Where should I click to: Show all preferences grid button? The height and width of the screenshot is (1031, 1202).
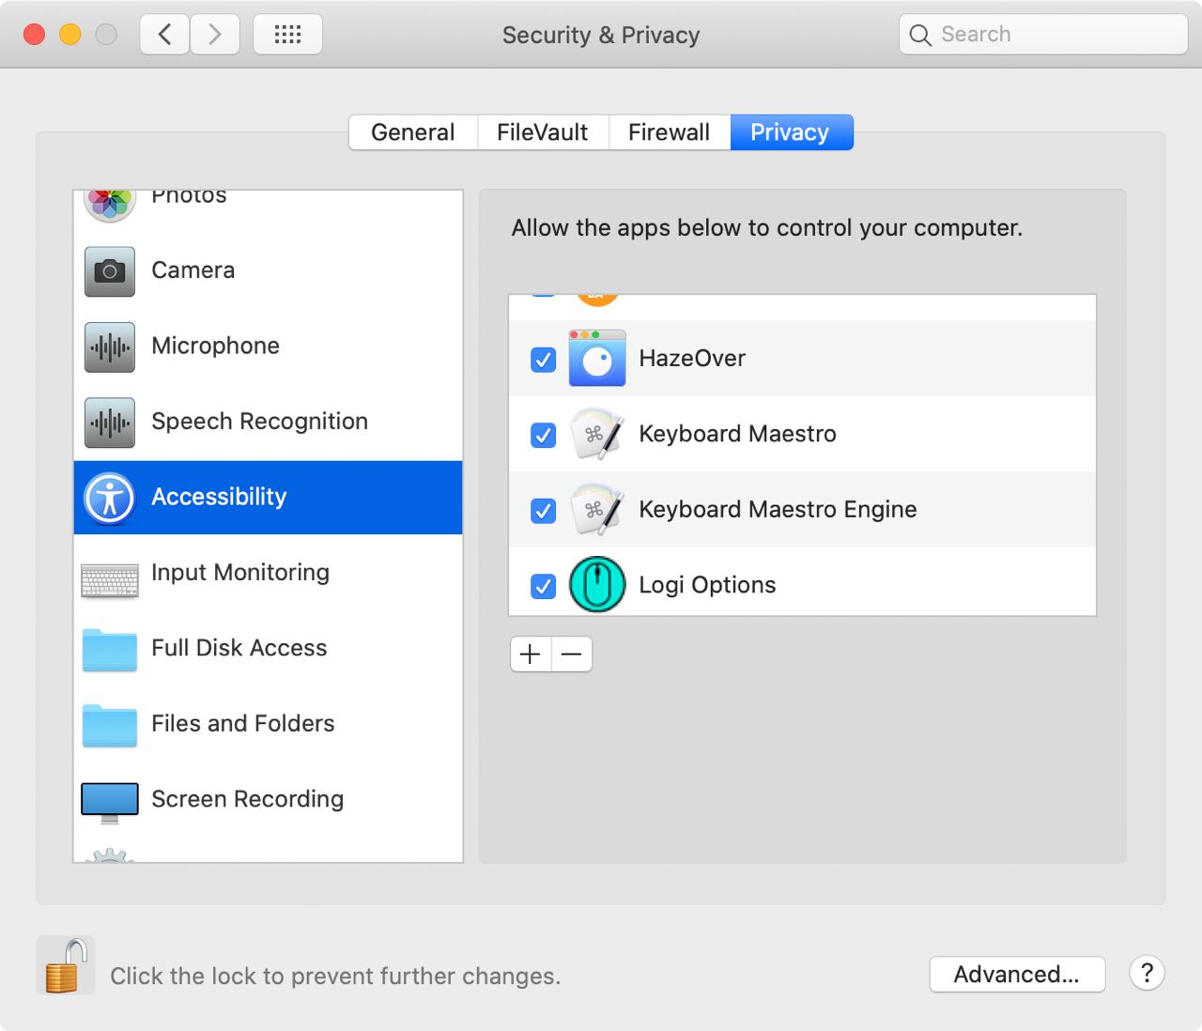[x=287, y=35]
